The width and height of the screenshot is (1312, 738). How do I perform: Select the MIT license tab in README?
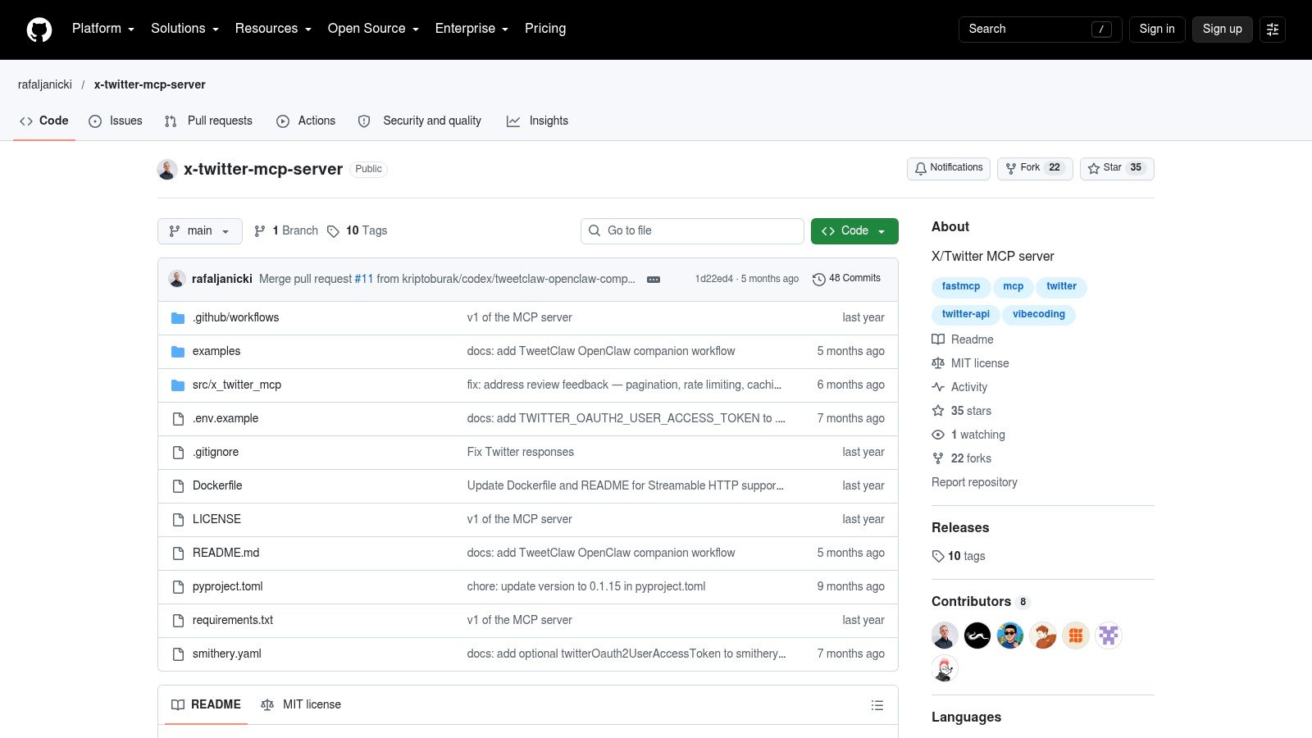point(301,705)
